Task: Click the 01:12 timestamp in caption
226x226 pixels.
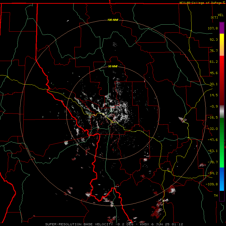Action: tap(177, 224)
